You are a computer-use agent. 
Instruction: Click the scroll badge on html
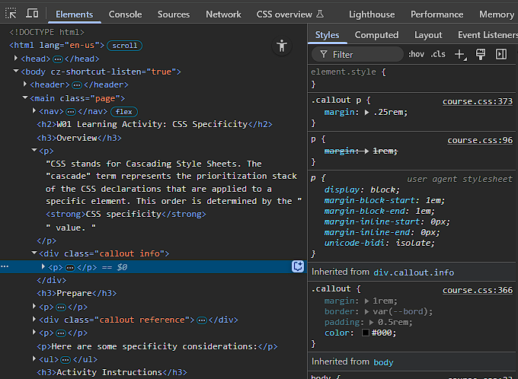[124, 46]
